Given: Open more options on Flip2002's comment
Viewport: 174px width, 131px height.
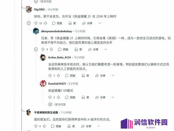Looking at the screenshot, I should click(100, 23).
